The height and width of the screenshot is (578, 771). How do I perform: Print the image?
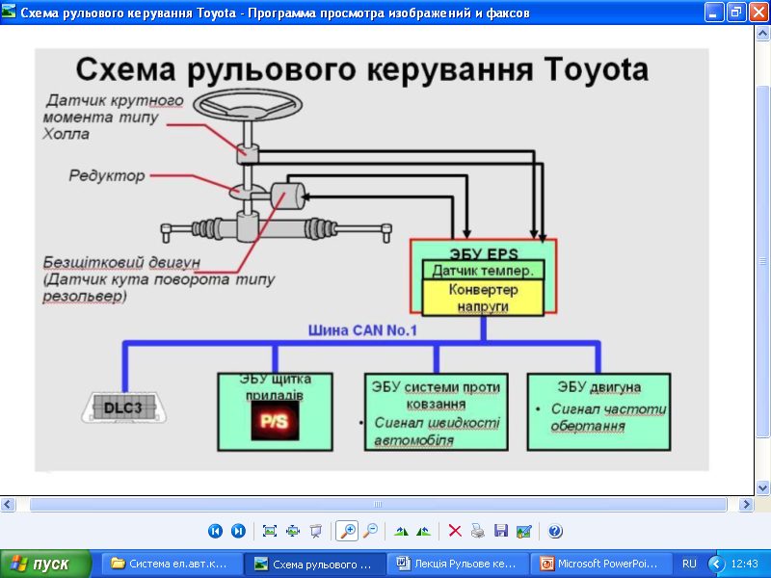pyautogui.click(x=477, y=531)
